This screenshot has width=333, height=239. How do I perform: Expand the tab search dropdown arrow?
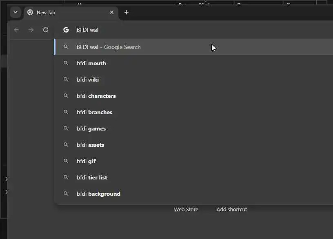click(16, 12)
